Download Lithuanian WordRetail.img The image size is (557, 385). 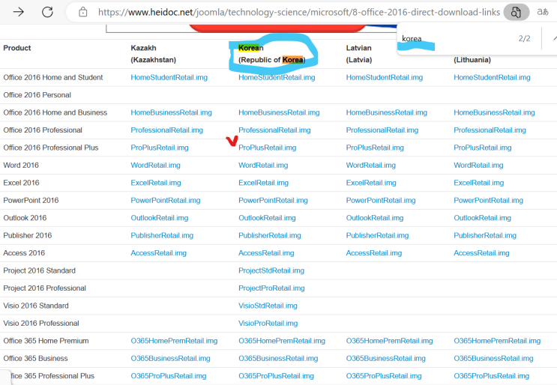tap(478, 166)
